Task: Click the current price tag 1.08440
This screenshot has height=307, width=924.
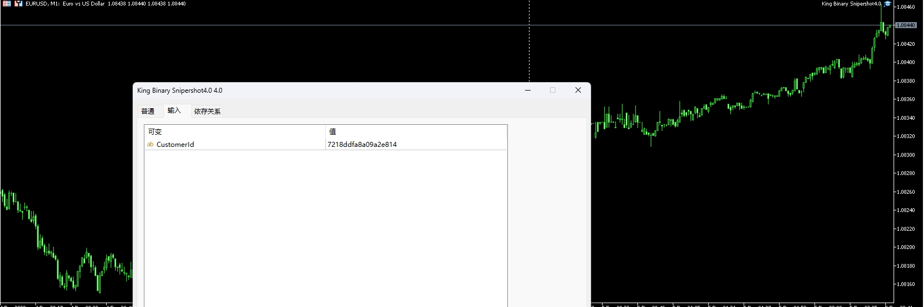Action: point(906,25)
